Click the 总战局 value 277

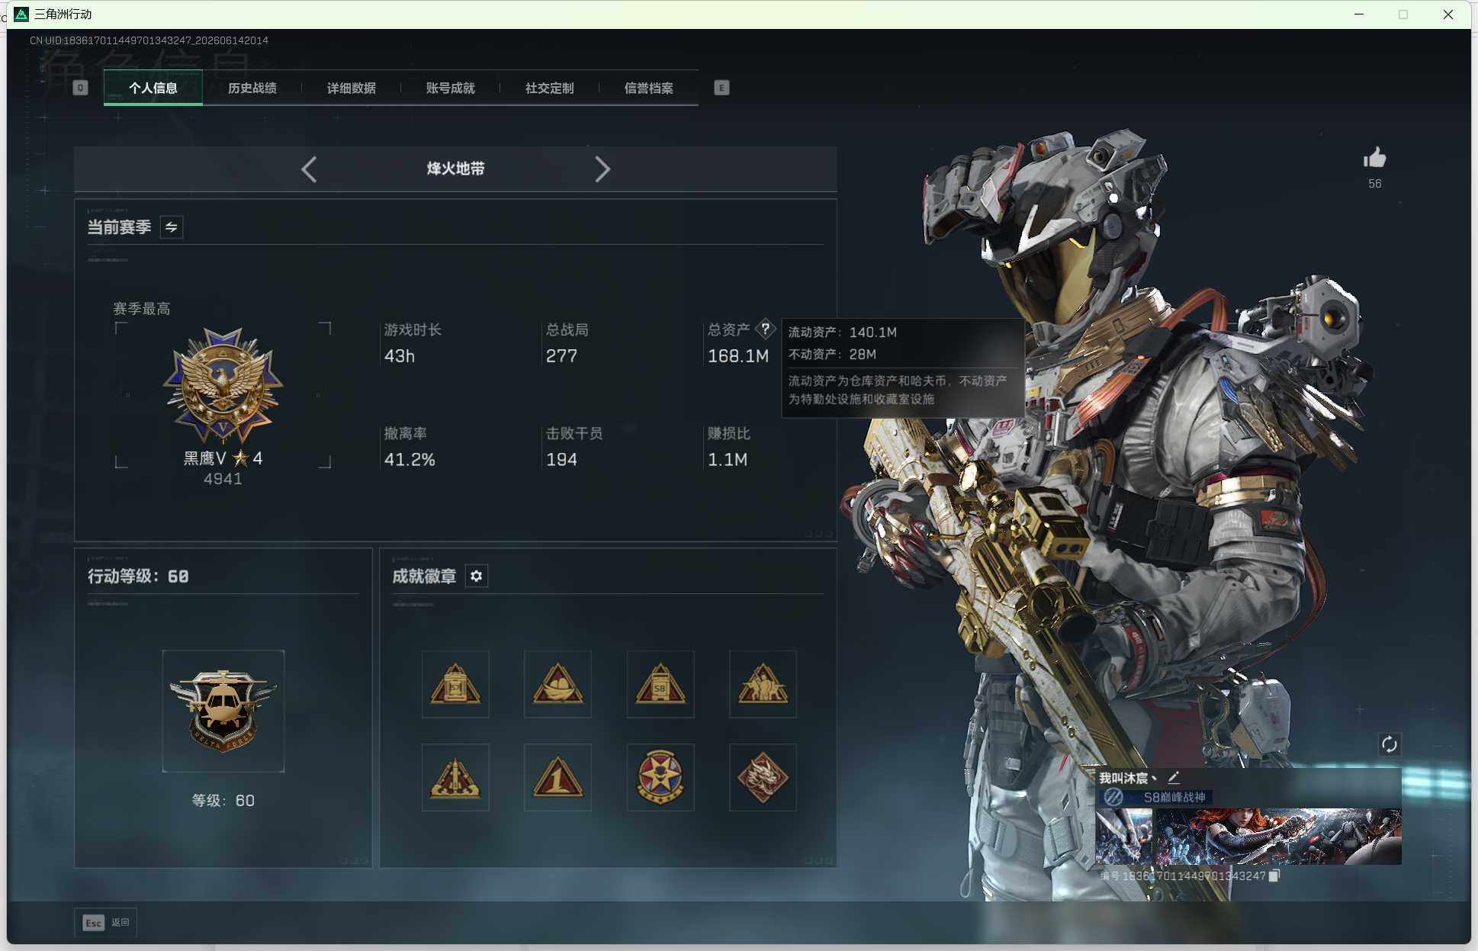561,356
